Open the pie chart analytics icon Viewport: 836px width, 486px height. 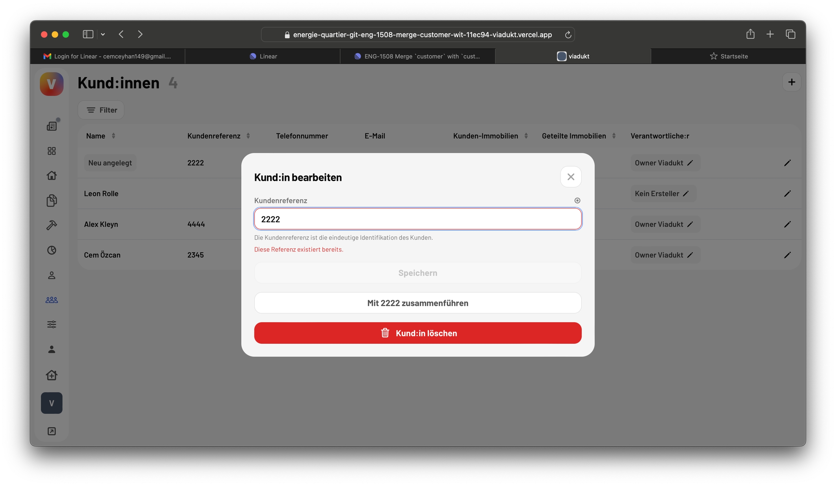[52, 250]
